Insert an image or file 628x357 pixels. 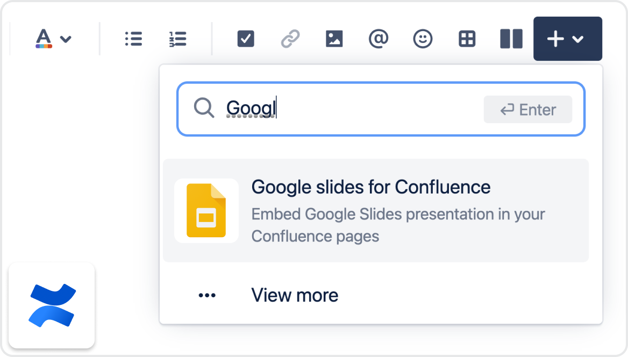click(x=334, y=39)
